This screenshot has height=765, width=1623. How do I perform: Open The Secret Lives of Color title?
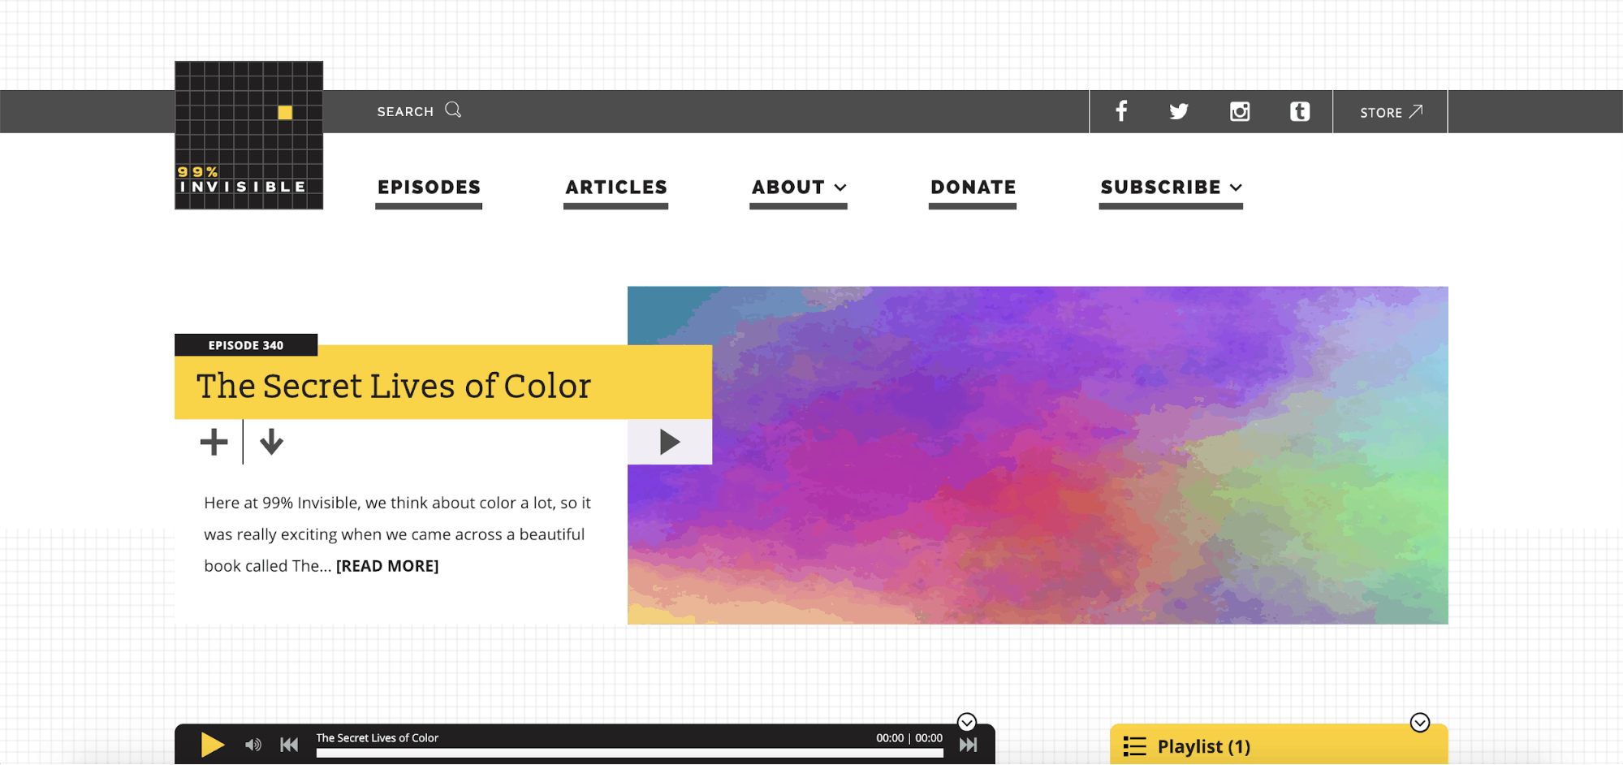point(394,386)
